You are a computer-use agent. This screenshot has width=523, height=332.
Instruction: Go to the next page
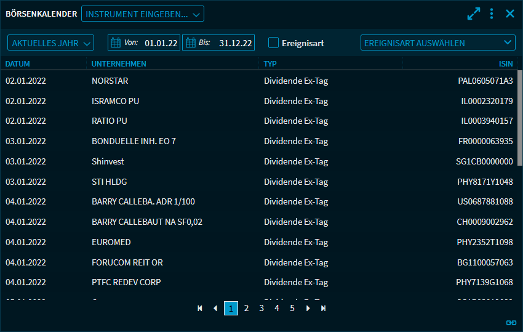(x=308, y=308)
